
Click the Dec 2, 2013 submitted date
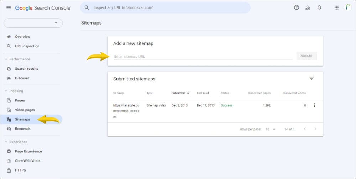click(x=179, y=105)
